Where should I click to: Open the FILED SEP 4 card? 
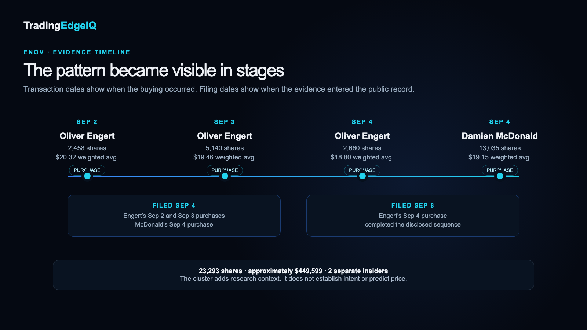pos(174,216)
